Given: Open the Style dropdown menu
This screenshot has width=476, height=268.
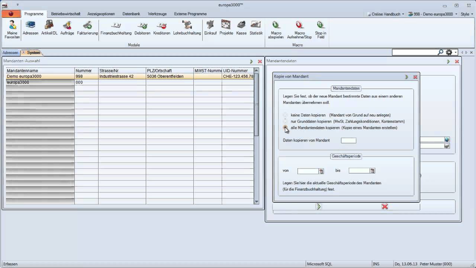Looking at the screenshot, I should (x=465, y=14).
